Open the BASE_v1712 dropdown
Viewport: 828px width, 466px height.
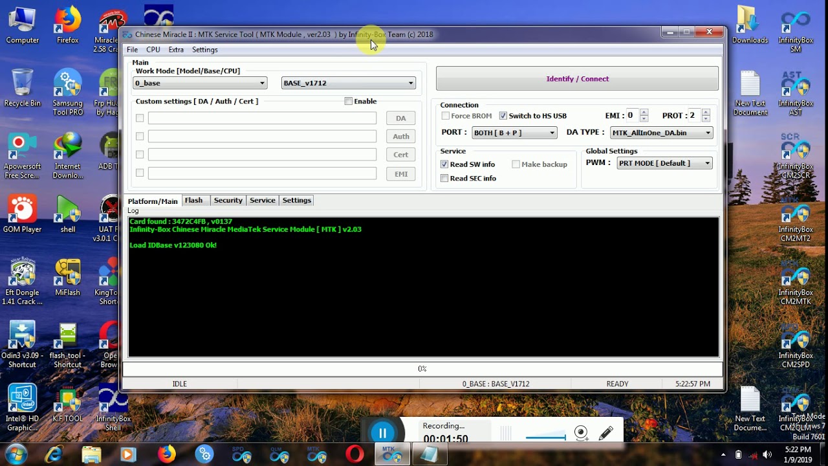coord(348,83)
